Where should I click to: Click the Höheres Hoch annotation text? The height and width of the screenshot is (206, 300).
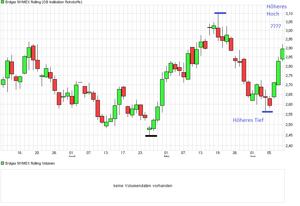(277, 10)
